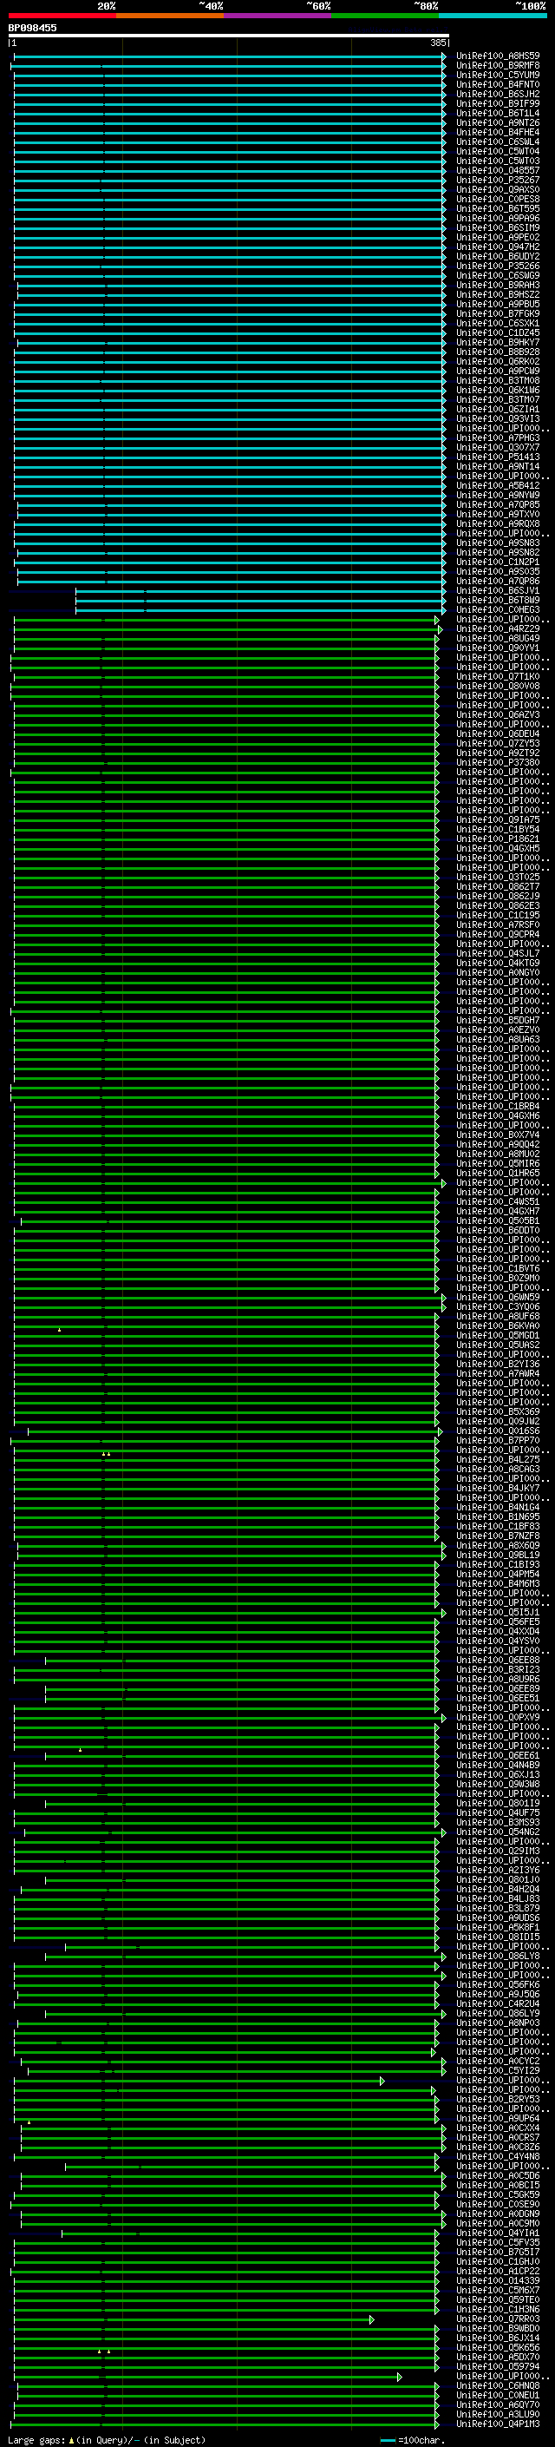Click the green ~80% identity legend segment
The image size is (555, 2447).
[x=385, y=16]
